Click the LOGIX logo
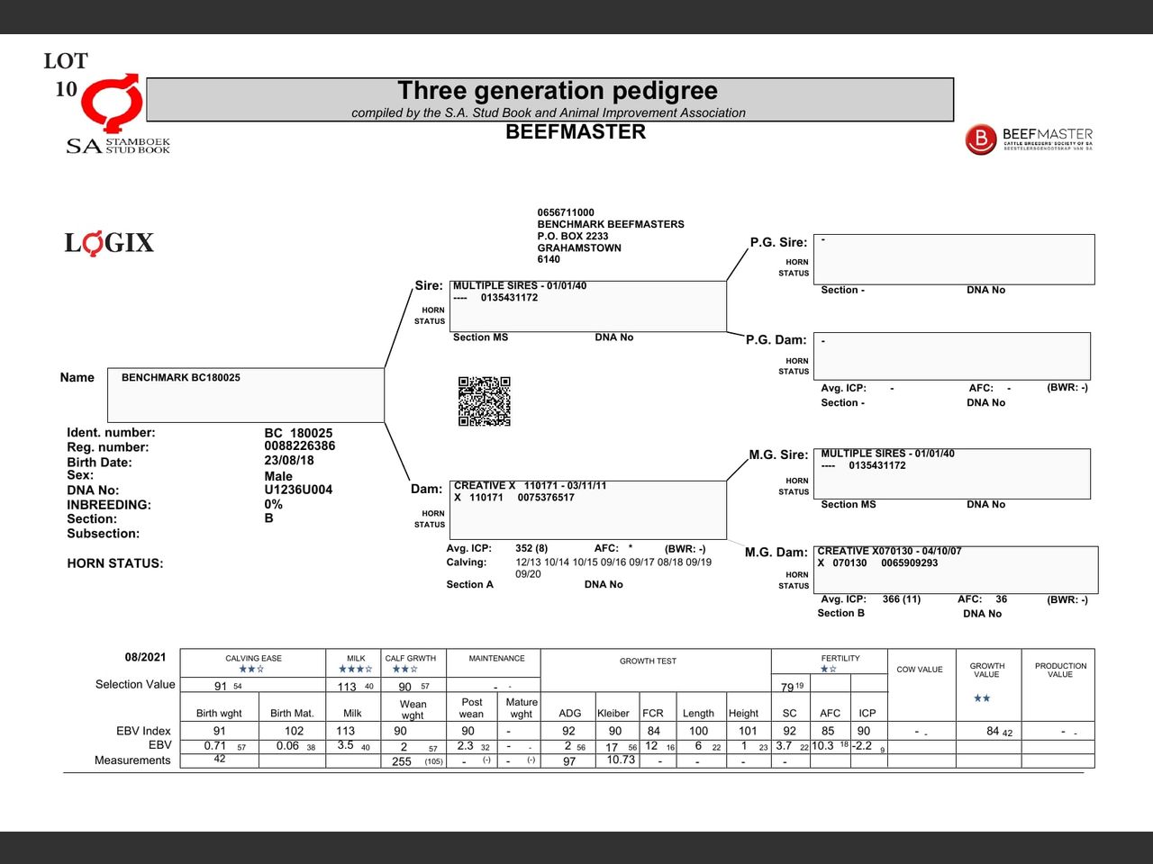This screenshot has width=1153, height=864. coord(109,243)
